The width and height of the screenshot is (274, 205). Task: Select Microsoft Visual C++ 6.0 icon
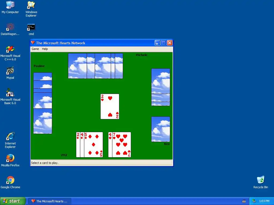point(10,53)
